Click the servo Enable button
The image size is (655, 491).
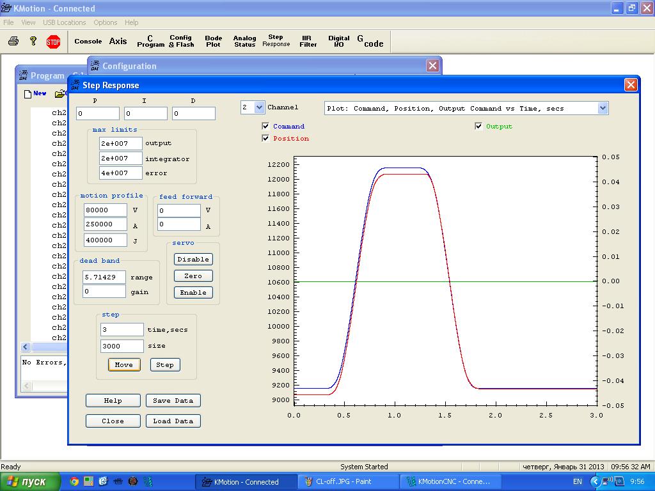coord(193,293)
